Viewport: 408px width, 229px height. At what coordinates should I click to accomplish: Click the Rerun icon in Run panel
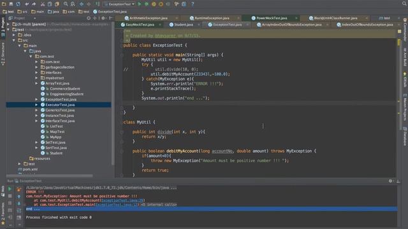pyautogui.click(x=10, y=189)
